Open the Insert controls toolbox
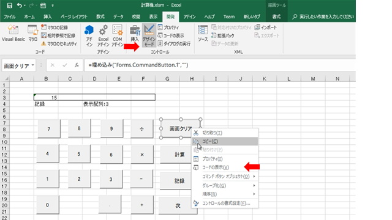The image size is (392, 220). [x=135, y=34]
